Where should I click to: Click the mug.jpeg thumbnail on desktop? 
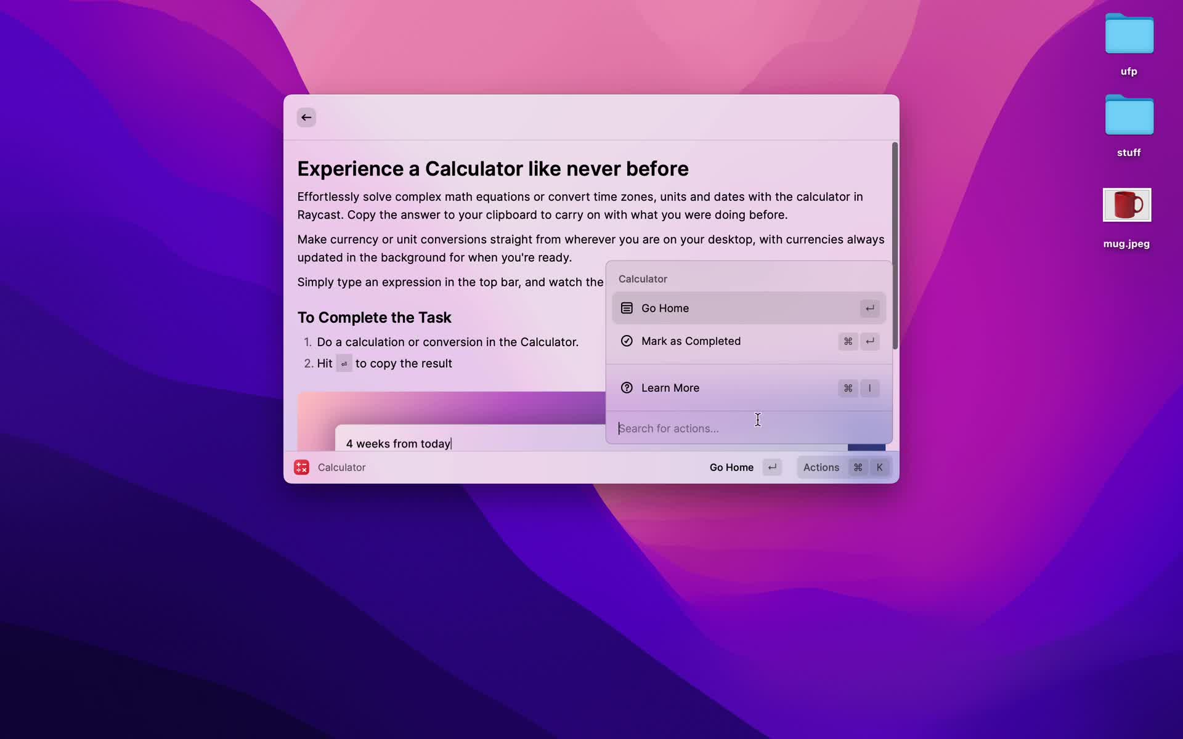pyautogui.click(x=1126, y=204)
